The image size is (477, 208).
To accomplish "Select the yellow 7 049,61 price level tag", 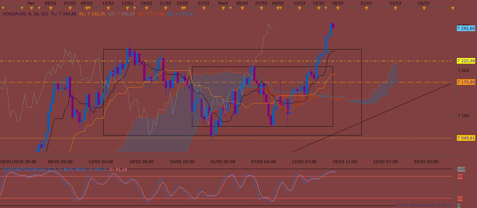I will (466, 138).
